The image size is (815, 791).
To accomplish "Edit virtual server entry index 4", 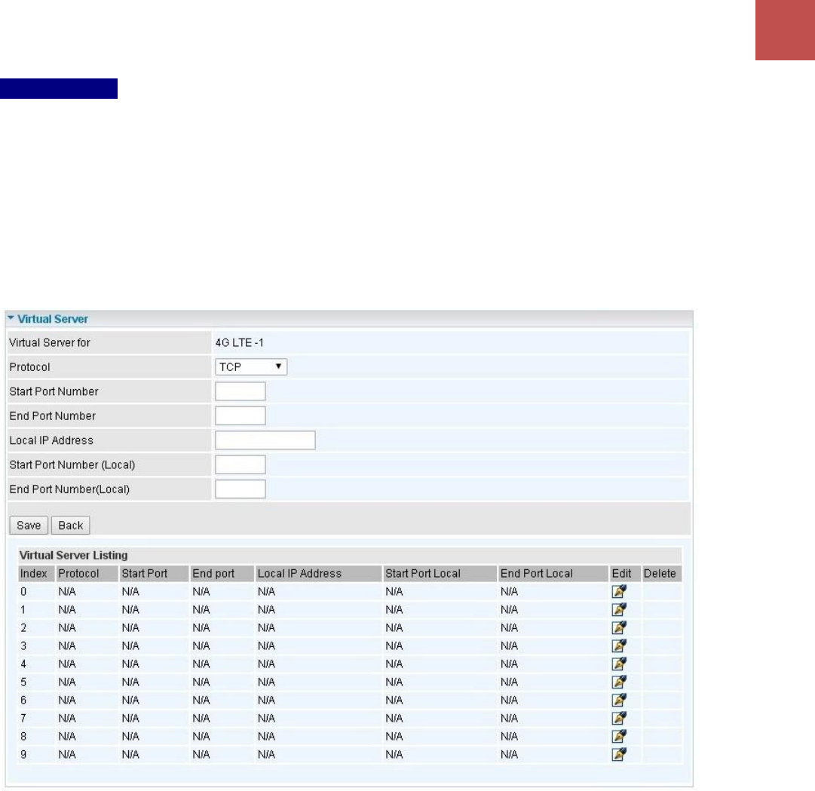I will pos(618,664).
